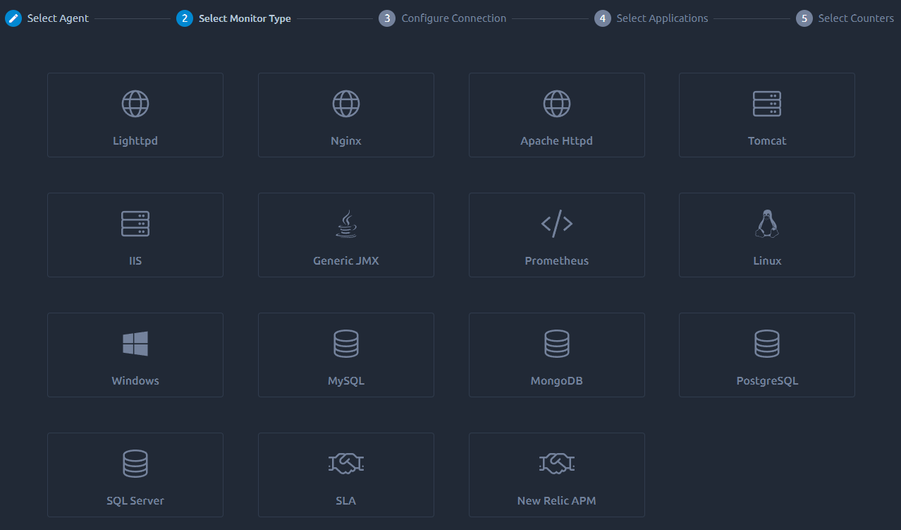The width and height of the screenshot is (901, 530).
Task: Select the Generic JMX label
Action: point(346,260)
